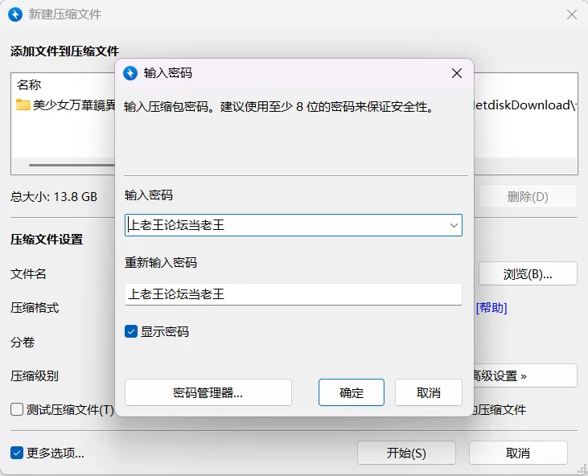Click the horizontal scrollbar in file list
Viewport: 588px width, 476px height.
coord(72,165)
